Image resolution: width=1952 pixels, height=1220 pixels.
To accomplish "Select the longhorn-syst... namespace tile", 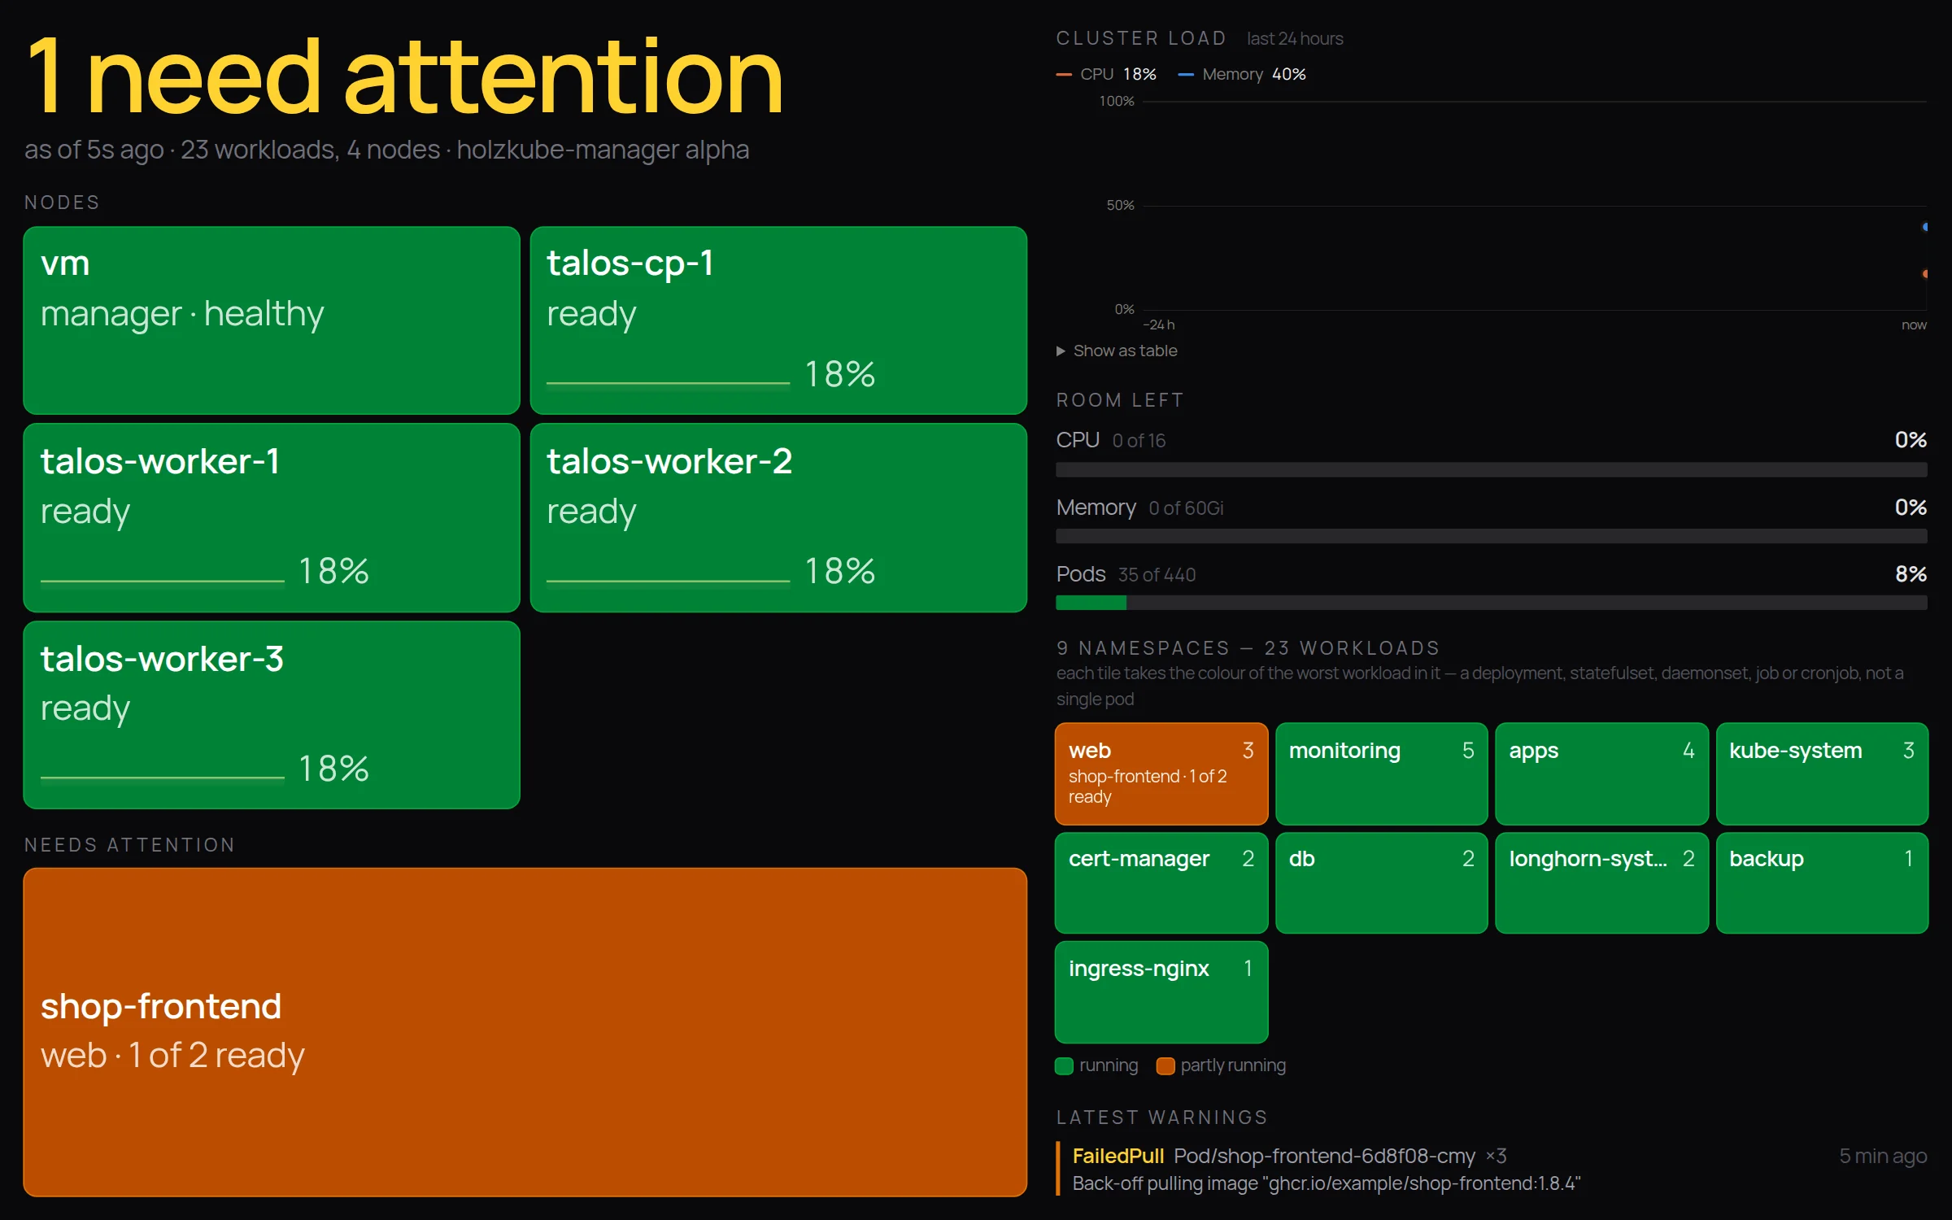I will pyautogui.click(x=1601, y=882).
